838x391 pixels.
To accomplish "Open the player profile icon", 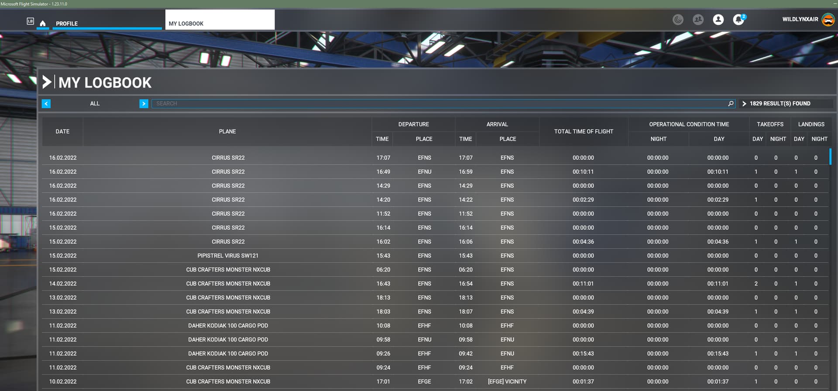I will click(718, 20).
